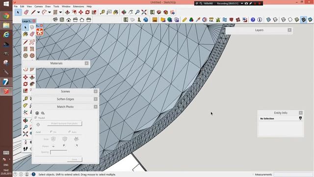The width and height of the screenshot is (314, 177).
Task: Click the Done button in Match Photo
Action: click(x=75, y=159)
